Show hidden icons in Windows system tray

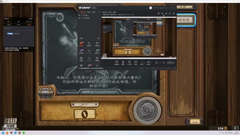220,133
